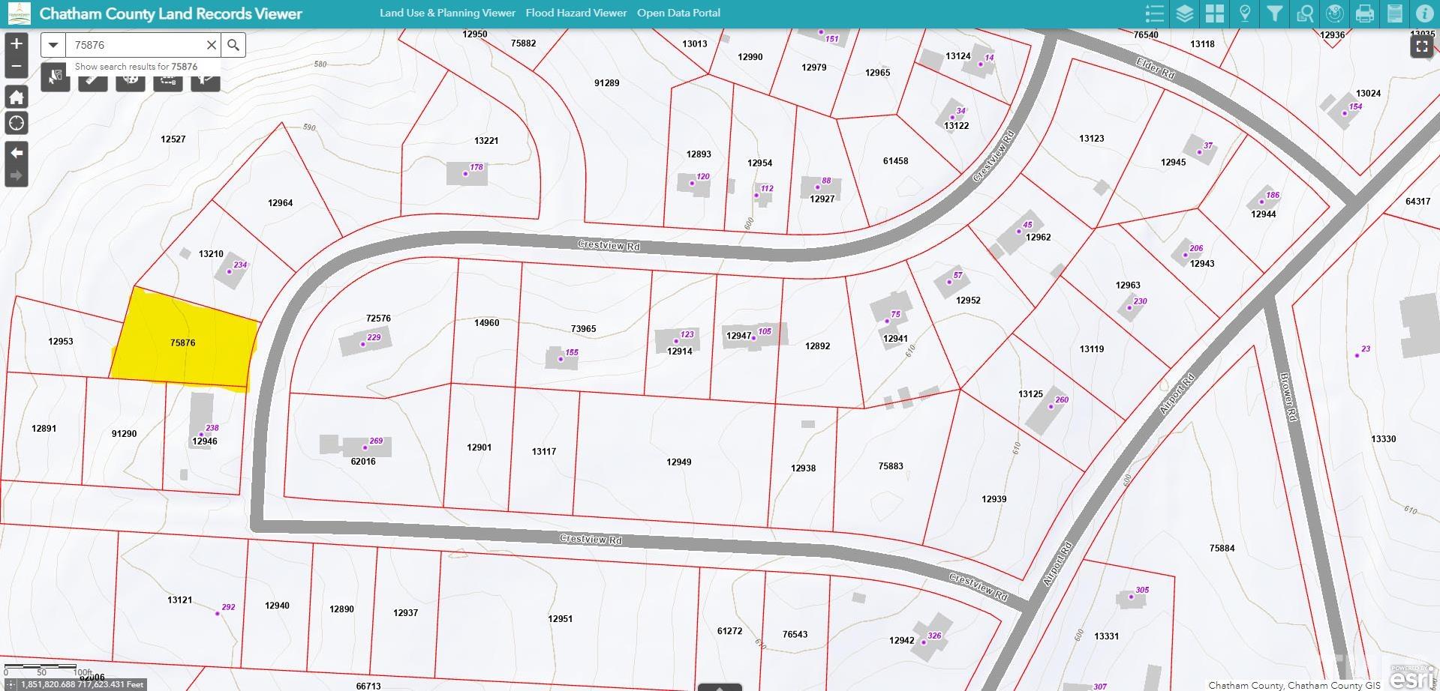This screenshot has width=1440, height=691.
Task: Expand the attribute table arrow at bottom
Action: tap(719, 687)
